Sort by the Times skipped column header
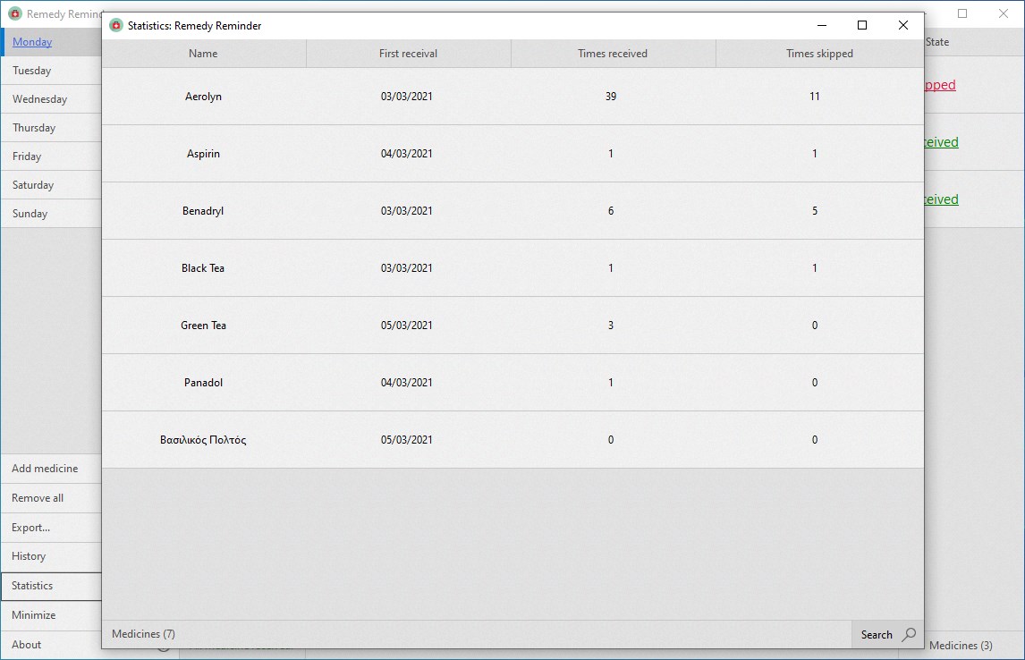Viewport: 1025px width, 660px height. tap(817, 54)
